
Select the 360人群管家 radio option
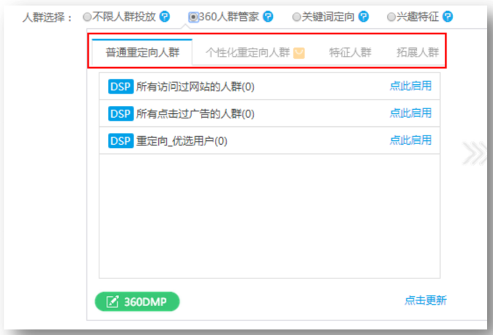click(x=194, y=17)
